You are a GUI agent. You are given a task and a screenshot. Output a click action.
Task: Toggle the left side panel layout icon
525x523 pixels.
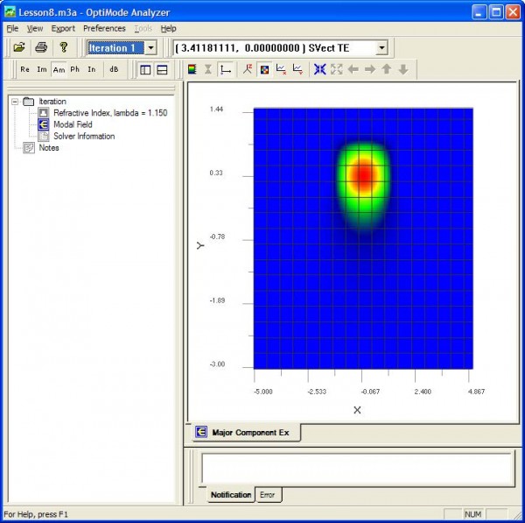tap(145, 70)
